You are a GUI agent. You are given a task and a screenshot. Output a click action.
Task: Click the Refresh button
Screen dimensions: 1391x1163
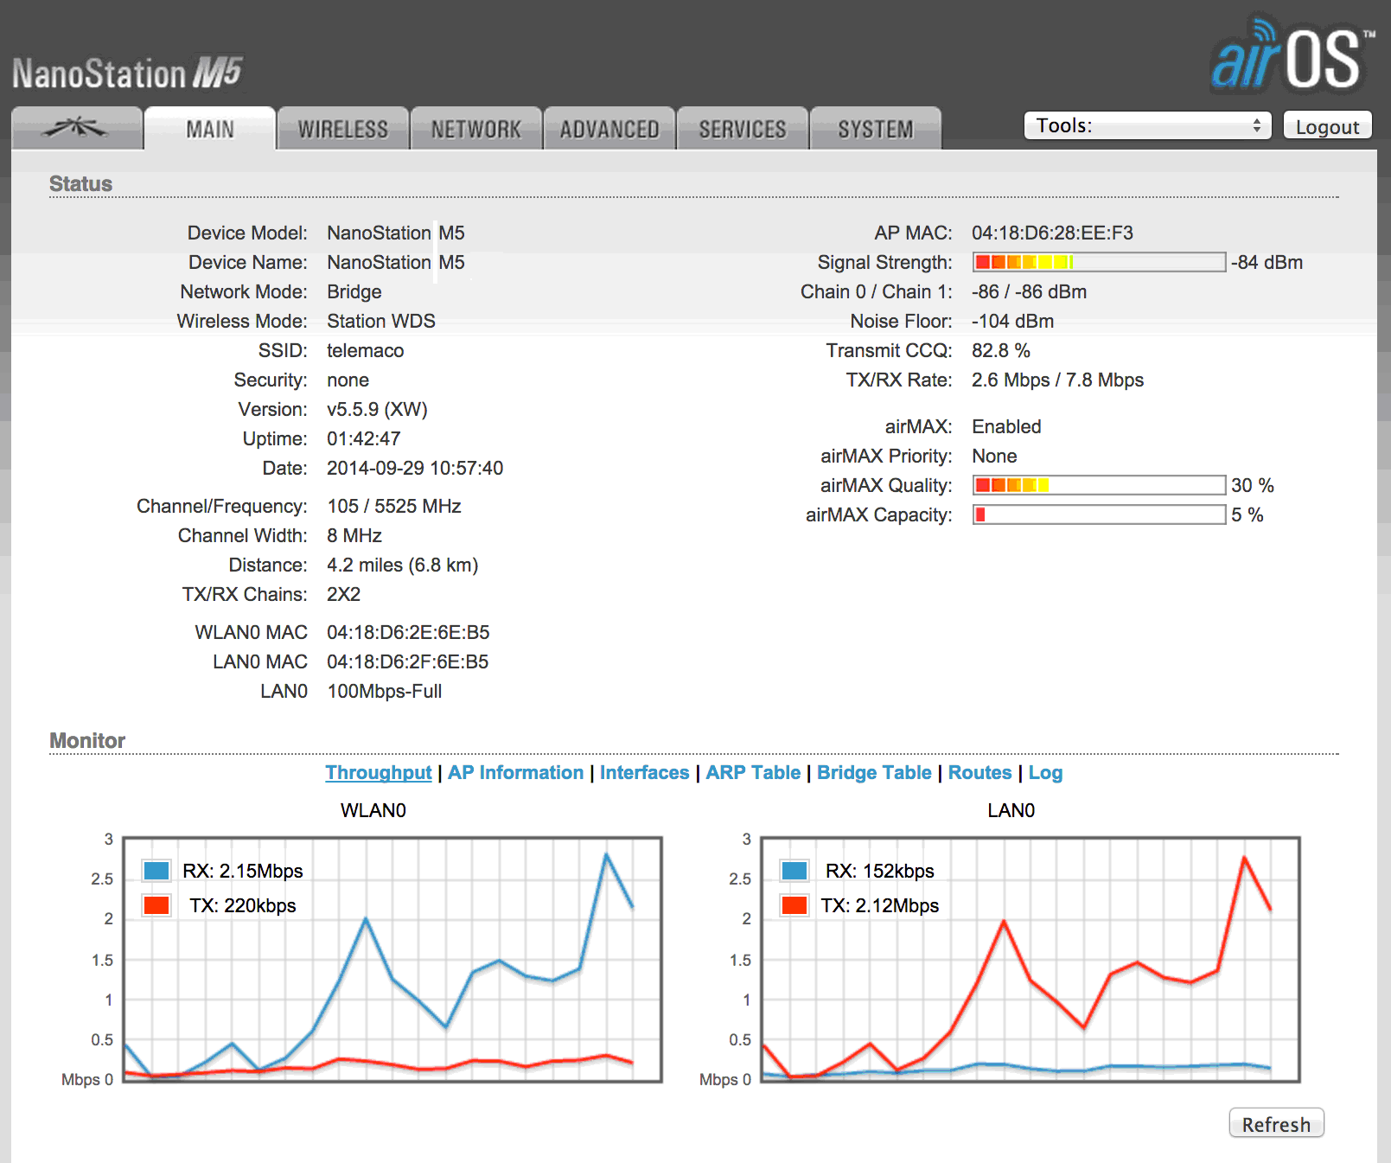(x=1275, y=1123)
